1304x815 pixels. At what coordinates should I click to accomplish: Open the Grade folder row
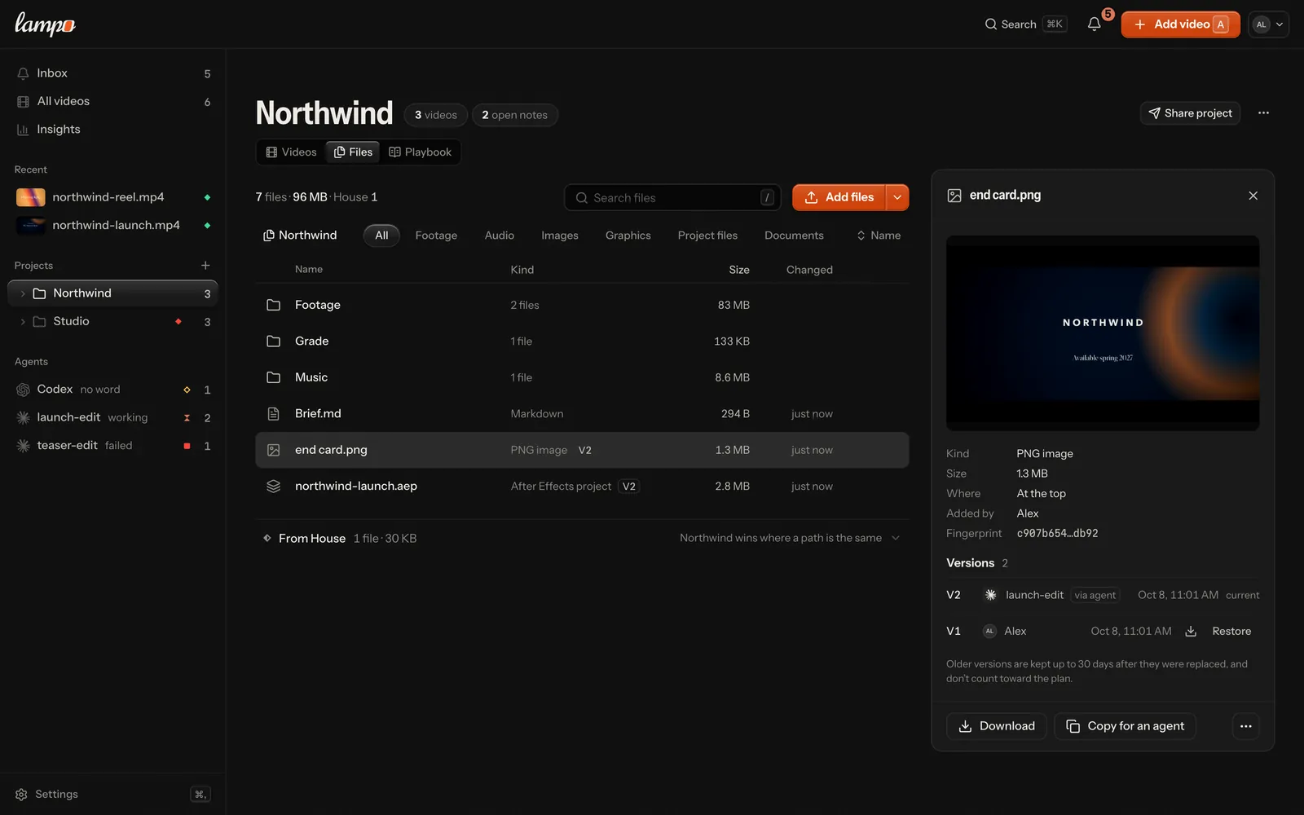tap(582, 341)
